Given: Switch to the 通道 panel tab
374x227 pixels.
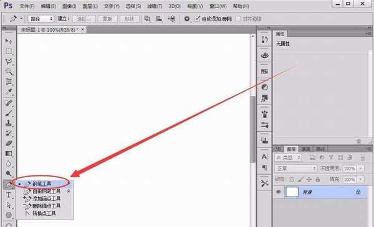Looking at the screenshot, I should coord(305,149).
